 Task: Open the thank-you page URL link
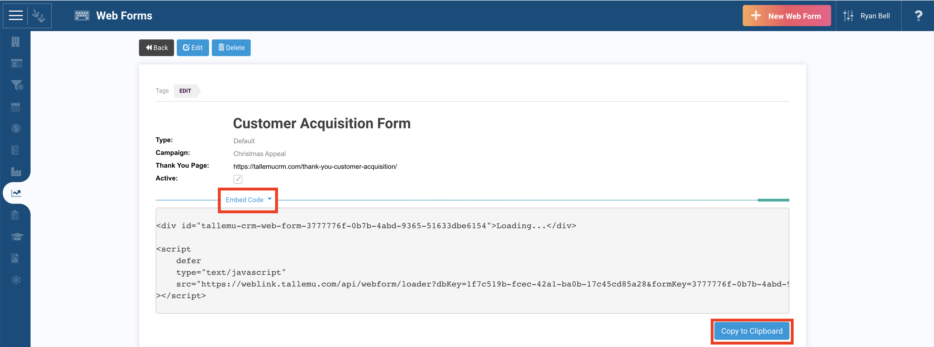pos(315,167)
